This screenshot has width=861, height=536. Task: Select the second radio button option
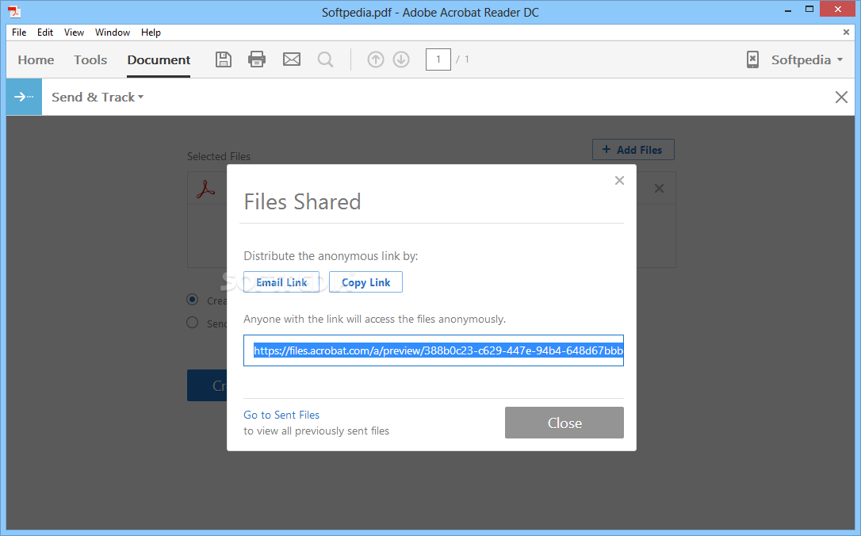coord(192,323)
